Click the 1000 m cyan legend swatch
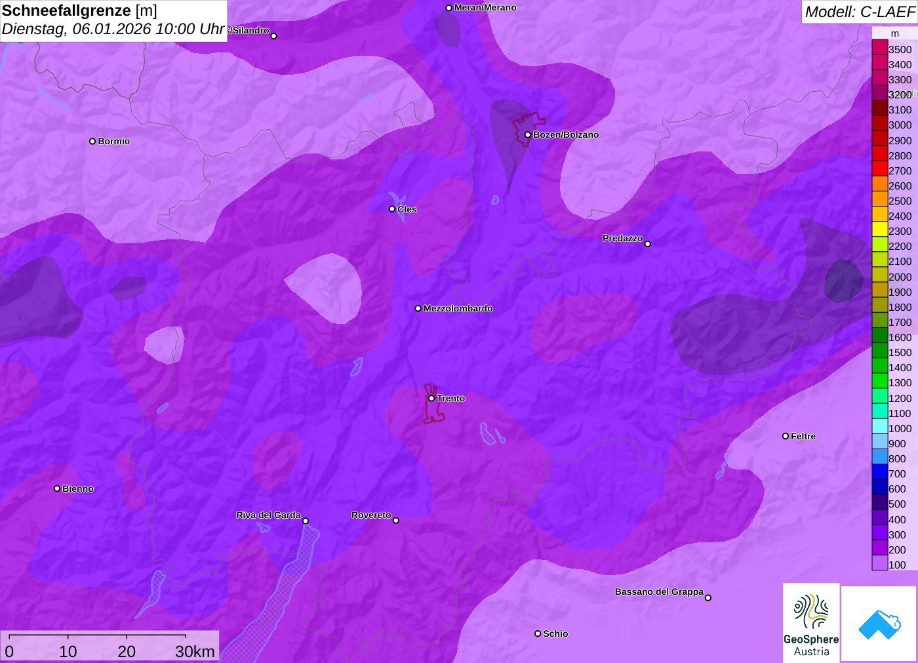 [879, 426]
